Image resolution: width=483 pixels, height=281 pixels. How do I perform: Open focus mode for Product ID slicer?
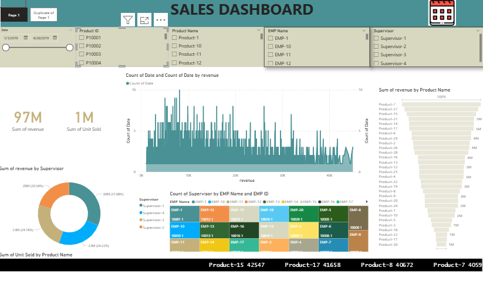144,20
